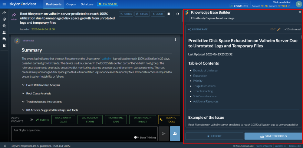Open the NOTES button
The width and height of the screenshot is (303, 148).
click(x=126, y=14)
